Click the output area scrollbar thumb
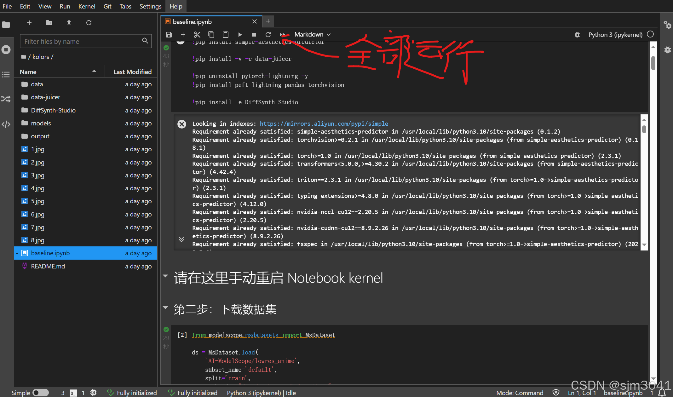Screen dimensions: 673x397 coord(644,129)
